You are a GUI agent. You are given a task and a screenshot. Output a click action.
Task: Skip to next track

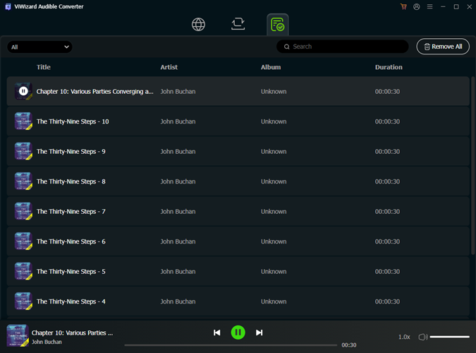(x=259, y=333)
